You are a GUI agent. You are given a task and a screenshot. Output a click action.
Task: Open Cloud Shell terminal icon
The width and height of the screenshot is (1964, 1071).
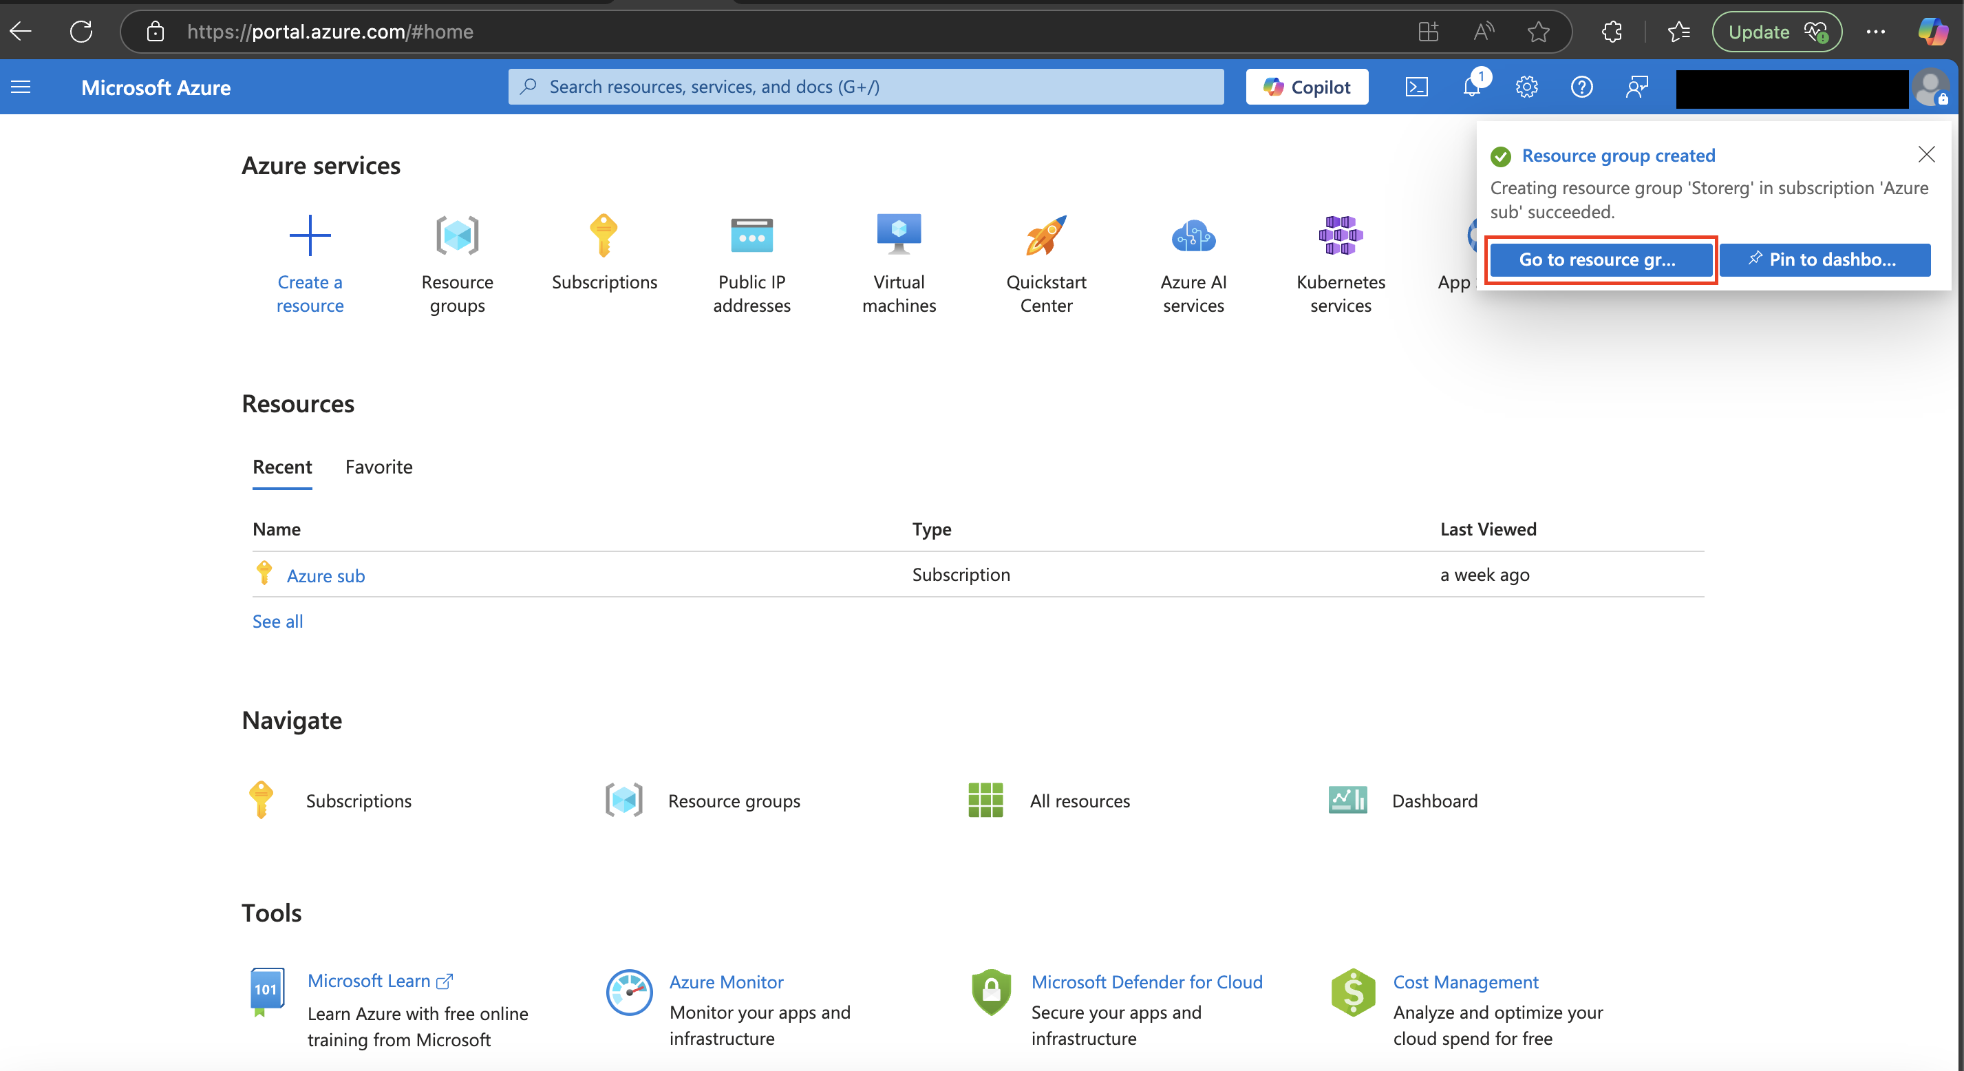pos(1417,87)
